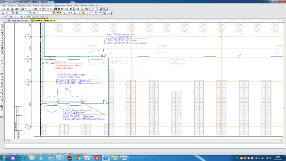
Task: Click the Print icon in the toolbar
Action: coord(16,9)
